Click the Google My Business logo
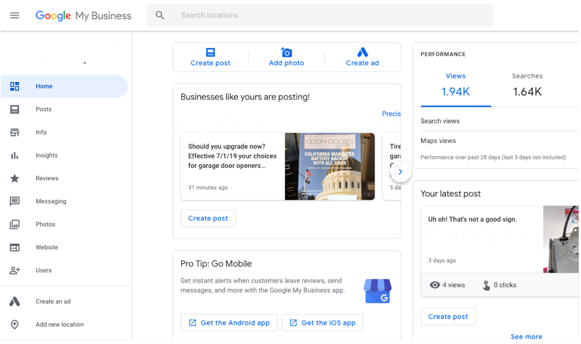581x344 pixels. coord(83,16)
